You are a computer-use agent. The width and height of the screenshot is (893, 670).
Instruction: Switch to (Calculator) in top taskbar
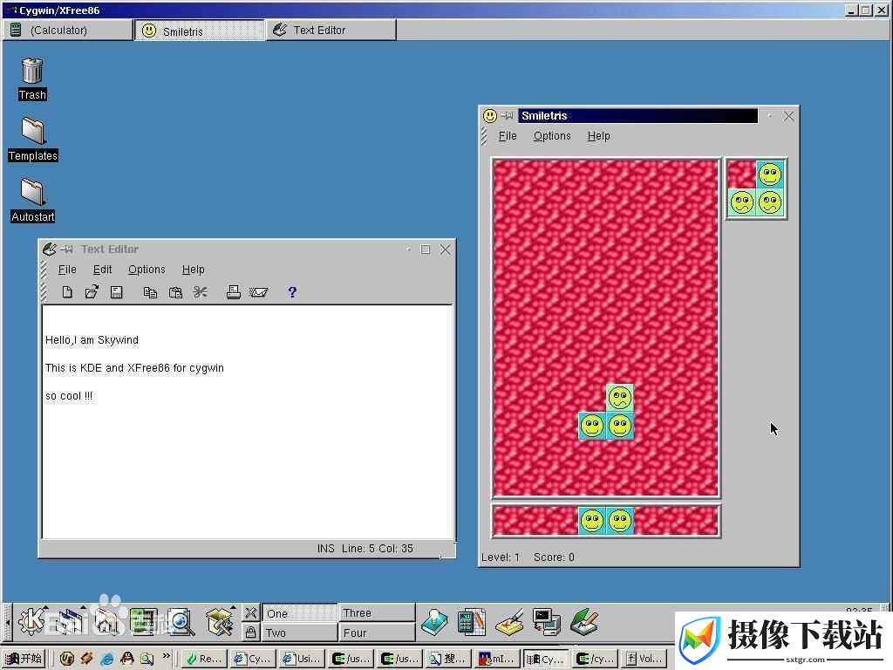point(68,31)
